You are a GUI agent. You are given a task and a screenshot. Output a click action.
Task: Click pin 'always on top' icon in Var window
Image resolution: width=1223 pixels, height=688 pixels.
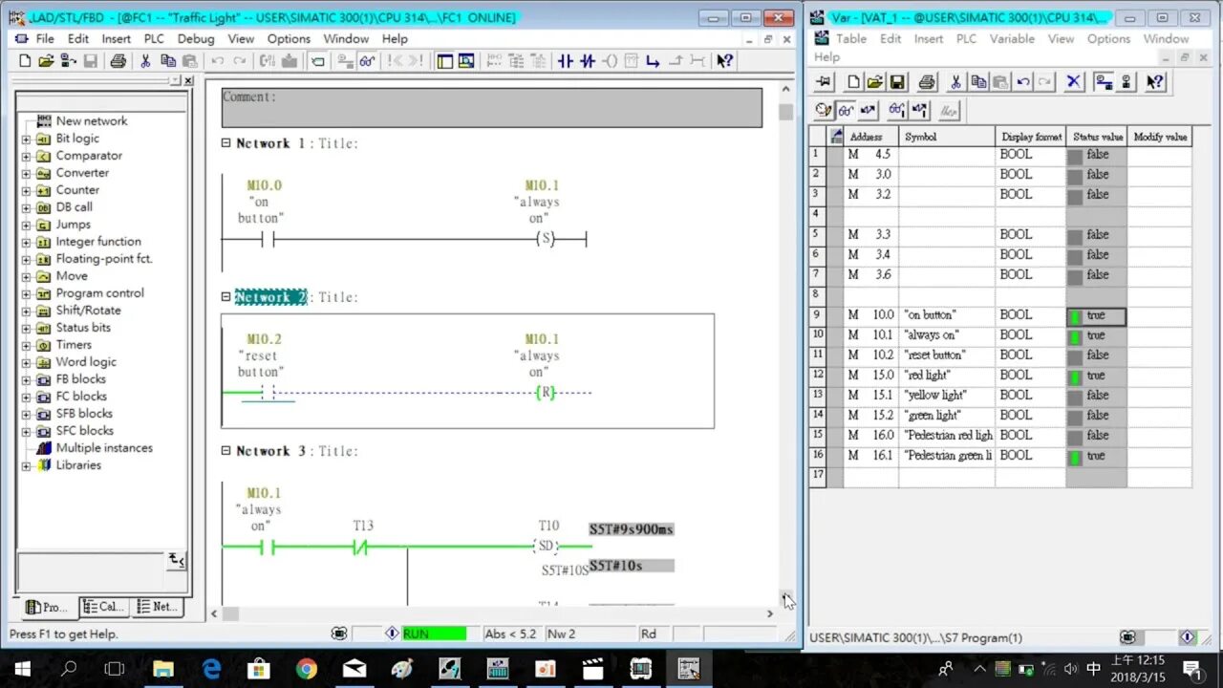click(824, 82)
